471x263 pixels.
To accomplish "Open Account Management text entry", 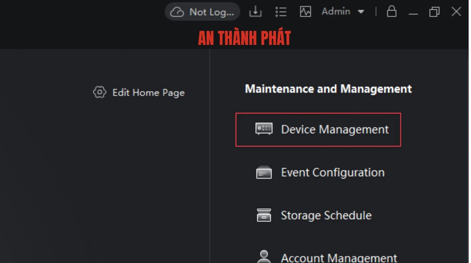I will click(x=339, y=258).
